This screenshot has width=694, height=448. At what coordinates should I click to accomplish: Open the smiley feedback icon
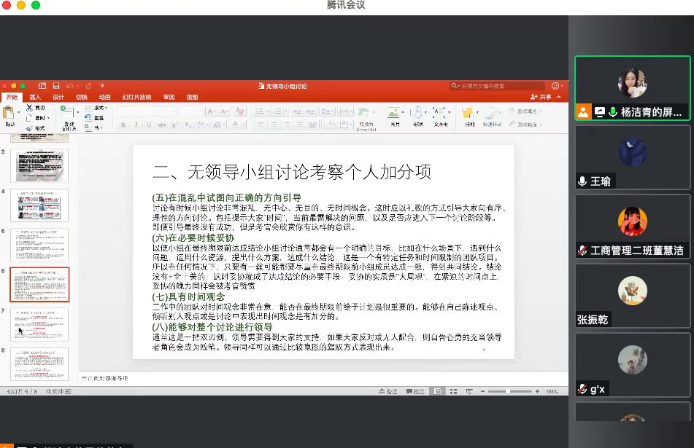(555, 86)
